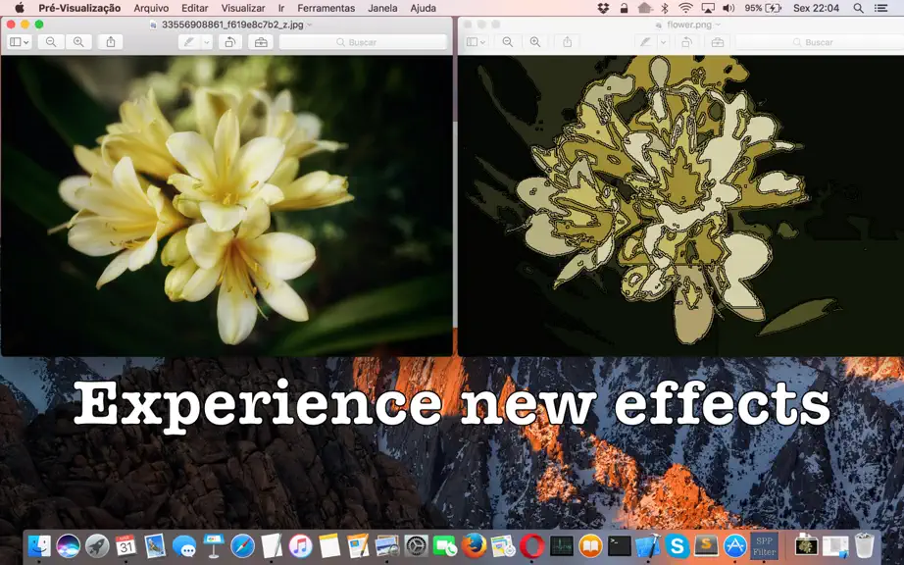904x565 pixels.
Task: Open the Ferramentas menu
Action: pyautogui.click(x=326, y=8)
